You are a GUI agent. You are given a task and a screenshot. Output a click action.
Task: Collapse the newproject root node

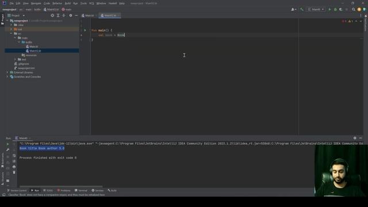pos(7,21)
